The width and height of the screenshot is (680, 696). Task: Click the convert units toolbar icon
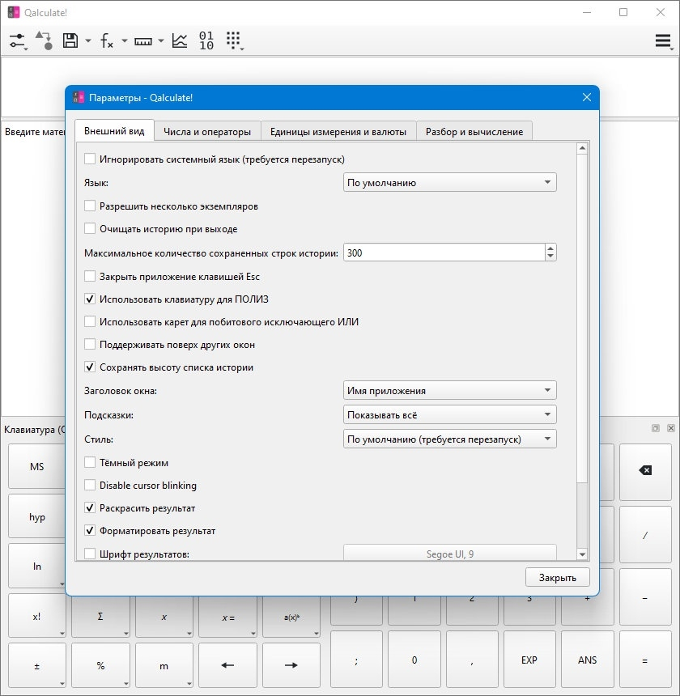(x=45, y=40)
